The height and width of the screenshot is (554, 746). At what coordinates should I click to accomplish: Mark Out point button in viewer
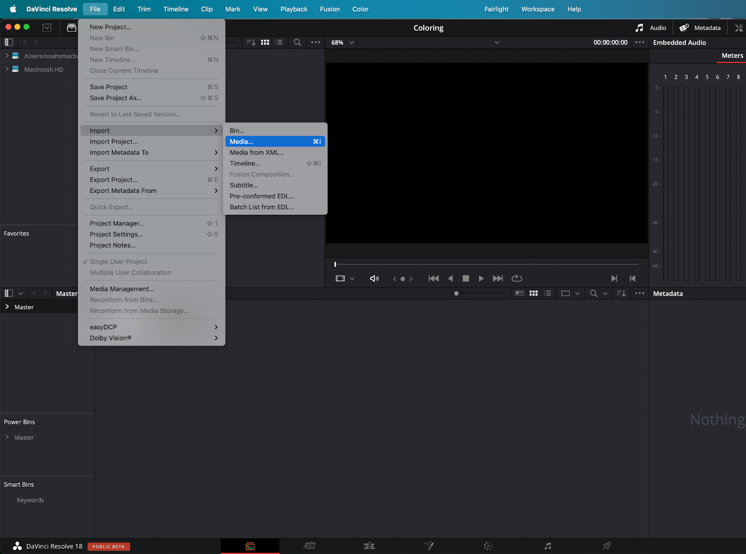click(x=633, y=279)
